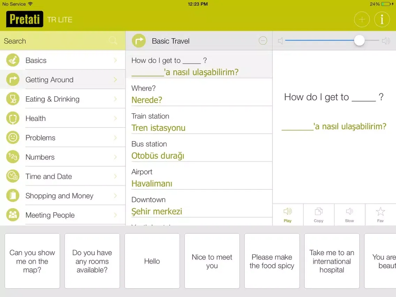Click the battery indicator in status bar
Image resolution: width=396 pixels, height=297 pixels.
(x=386, y=4)
